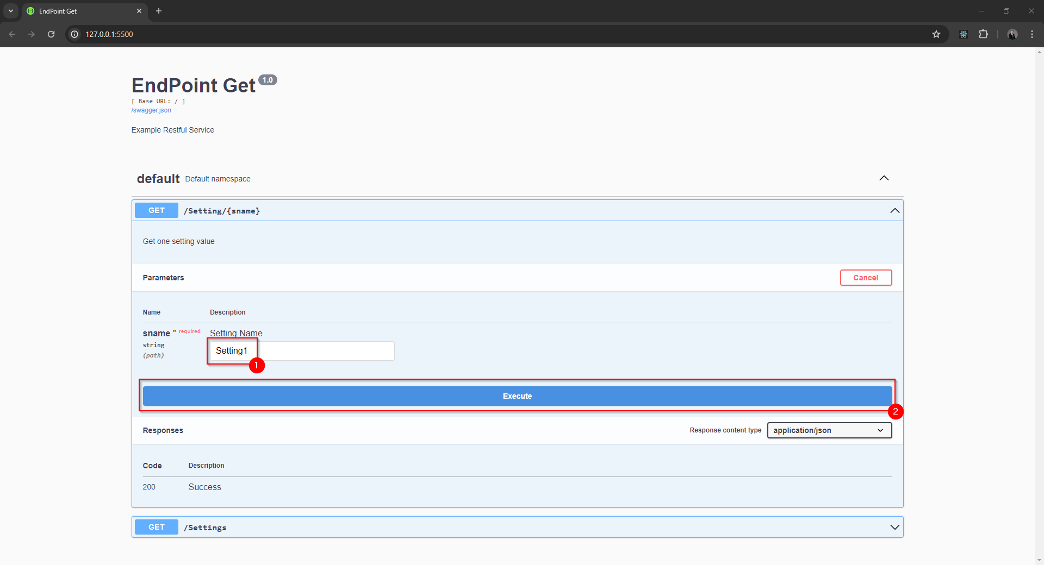The height and width of the screenshot is (565, 1044).
Task: Expand the /Settings endpoint chevron
Action: coord(894,528)
